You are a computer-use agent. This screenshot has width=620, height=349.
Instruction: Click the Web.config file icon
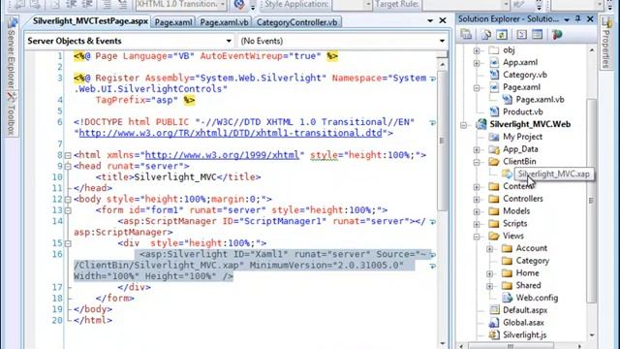(x=507, y=298)
